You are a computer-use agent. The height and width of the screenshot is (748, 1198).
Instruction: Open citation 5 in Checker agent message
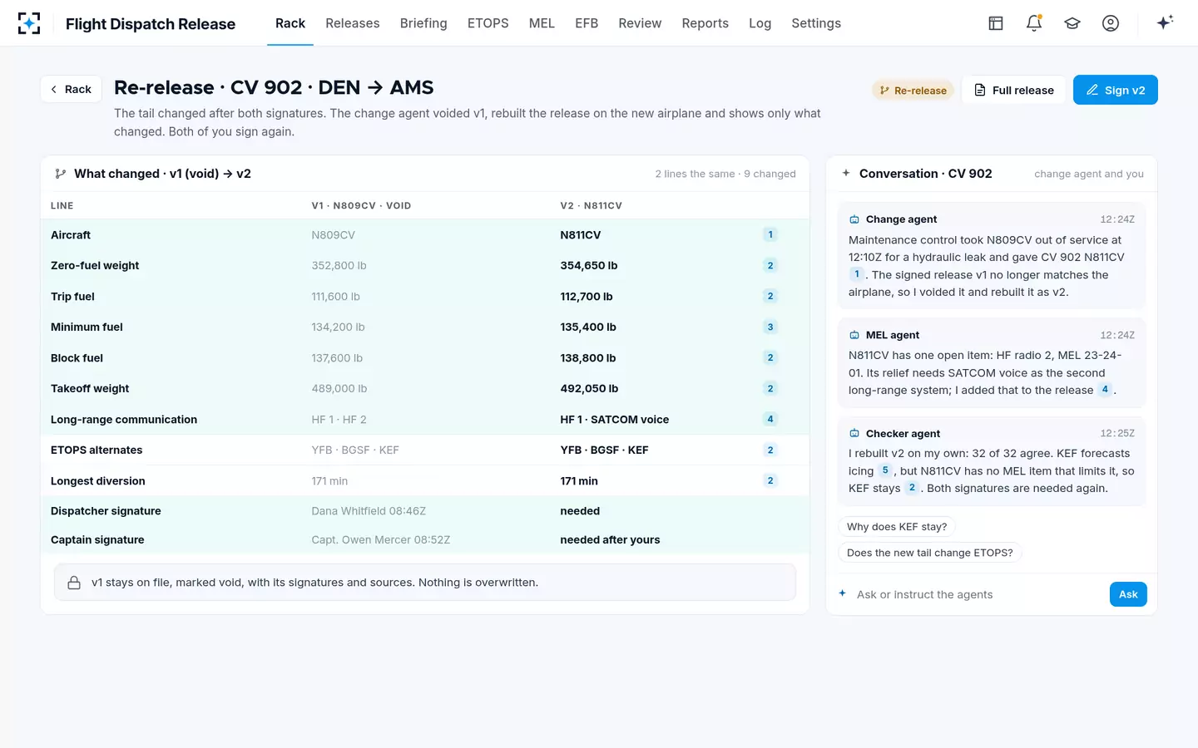(885, 470)
